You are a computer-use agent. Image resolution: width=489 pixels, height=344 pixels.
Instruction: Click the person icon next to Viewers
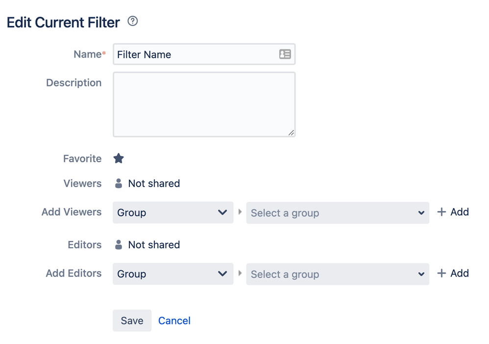[x=119, y=184]
